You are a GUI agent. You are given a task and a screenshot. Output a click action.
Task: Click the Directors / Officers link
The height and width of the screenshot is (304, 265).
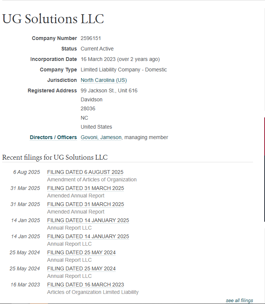(53, 138)
